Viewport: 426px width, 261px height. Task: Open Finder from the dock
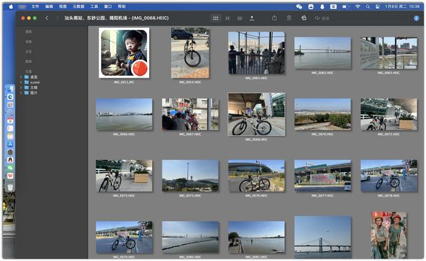coord(10,88)
